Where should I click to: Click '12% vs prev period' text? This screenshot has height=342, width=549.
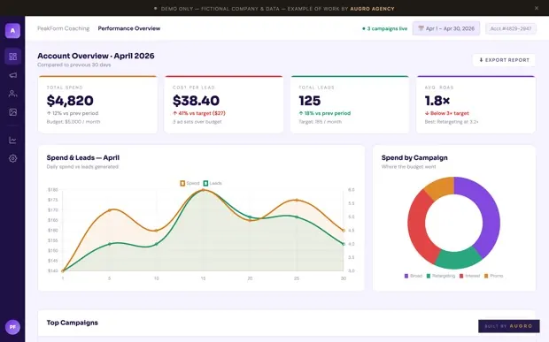(73, 113)
